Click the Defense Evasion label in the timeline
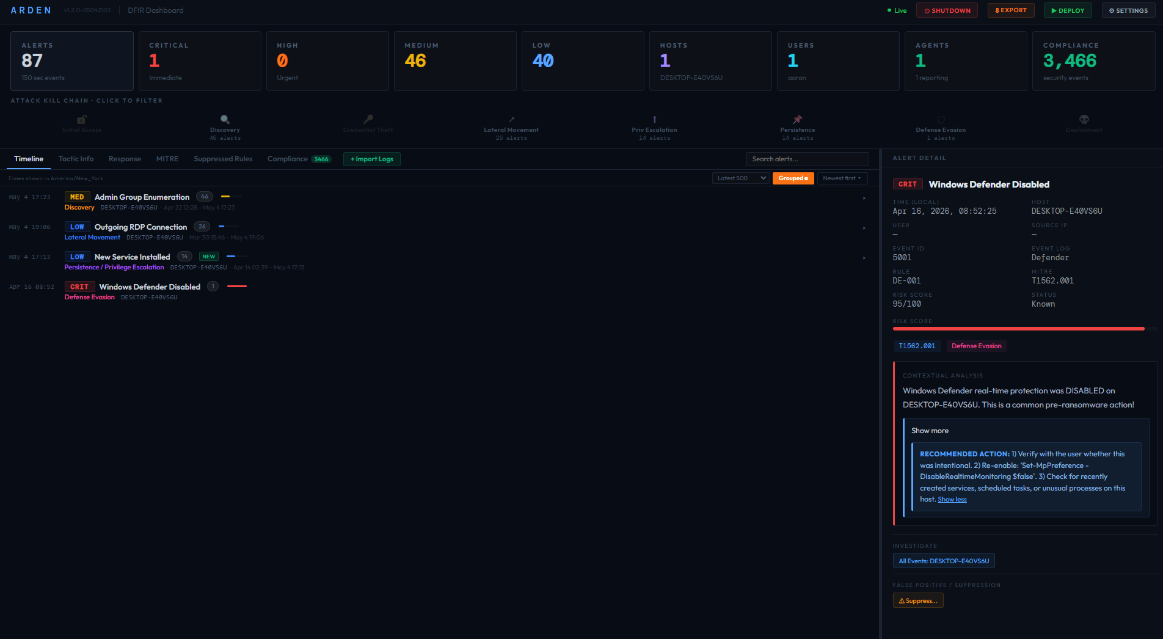This screenshot has height=639, width=1163. pos(90,298)
